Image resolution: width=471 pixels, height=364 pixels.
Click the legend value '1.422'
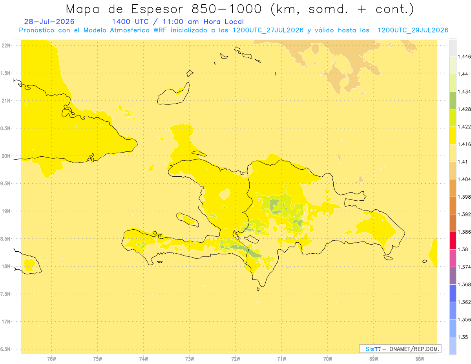(x=464, y=126)
